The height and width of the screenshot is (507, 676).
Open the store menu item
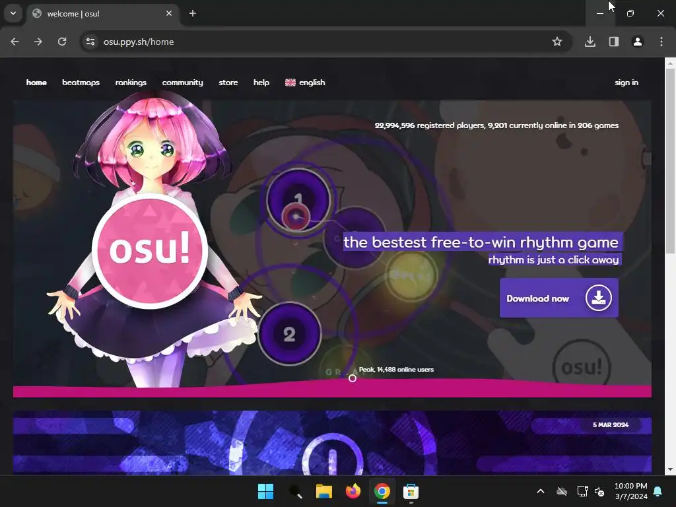pyautogui.click(x=228, y=83)
